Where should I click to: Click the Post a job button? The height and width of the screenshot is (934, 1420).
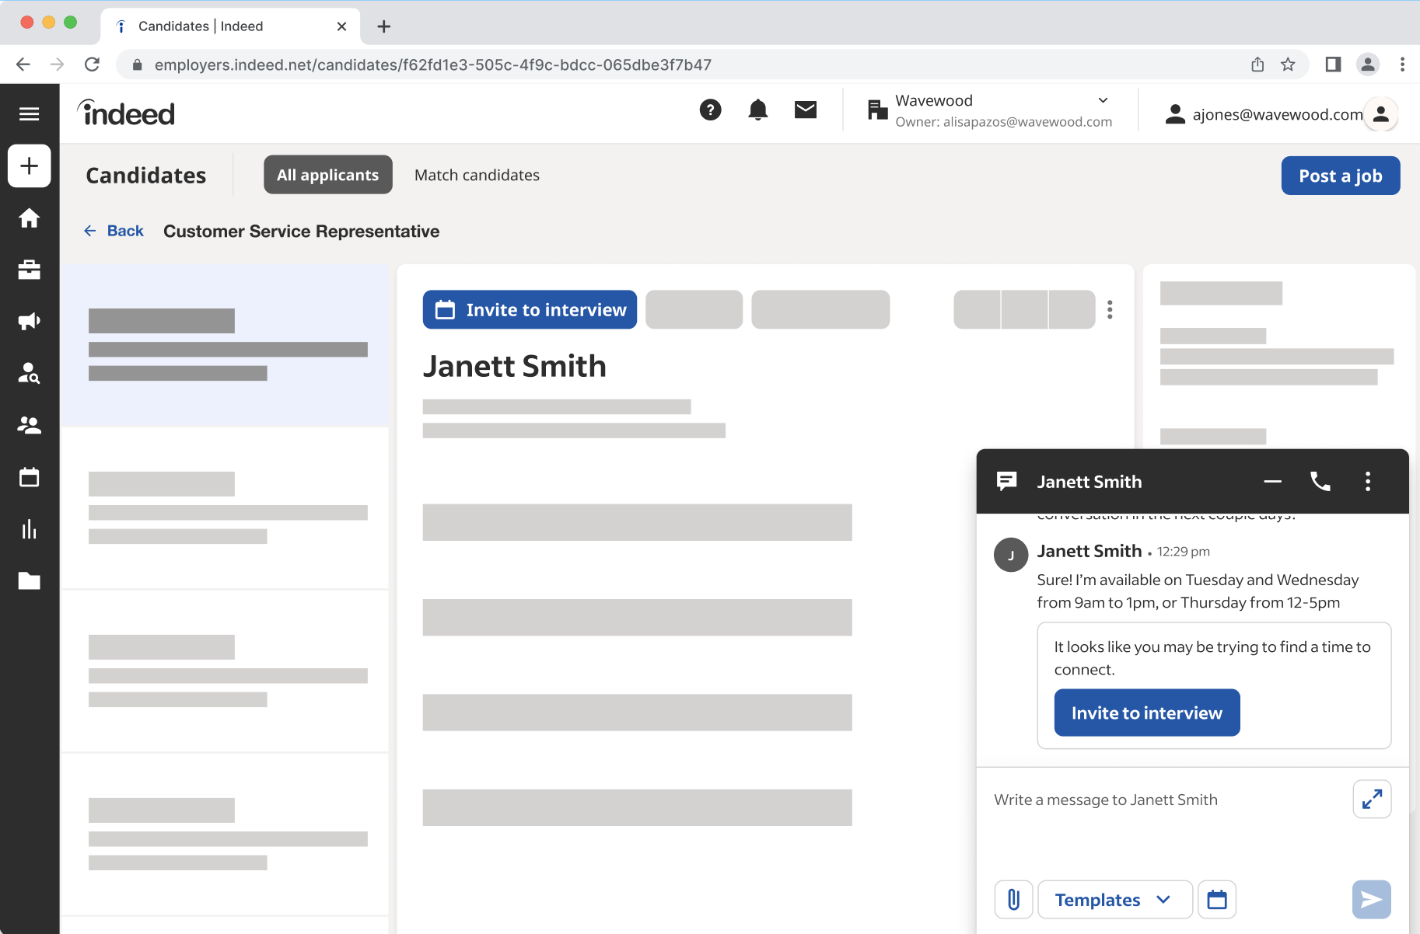click(1340, 176)
